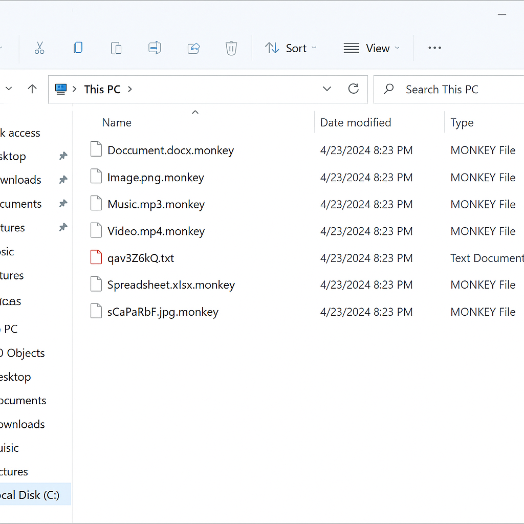Select Local Disk (C:) in sidebar
This screenshot has width=524, height=524.
click(30, 495)
